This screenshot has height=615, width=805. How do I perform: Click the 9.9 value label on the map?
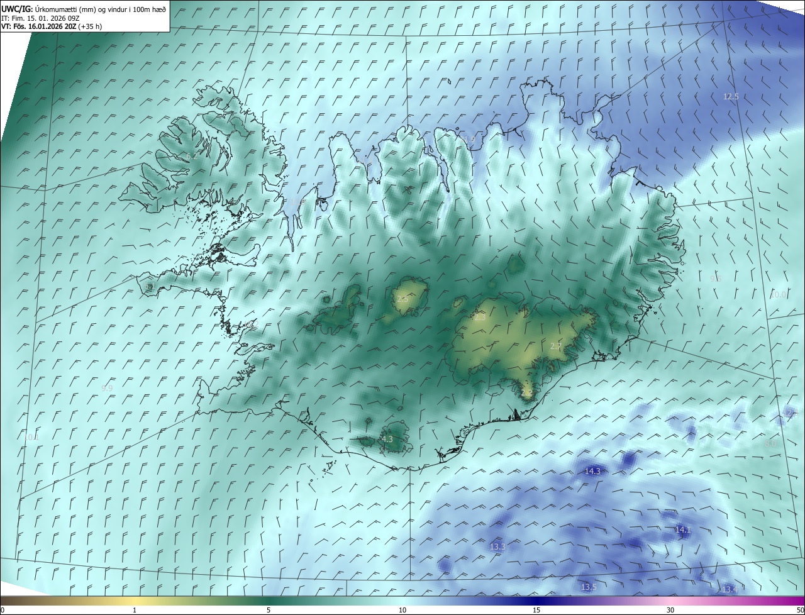pyautogui.click(x=107, y=389)
